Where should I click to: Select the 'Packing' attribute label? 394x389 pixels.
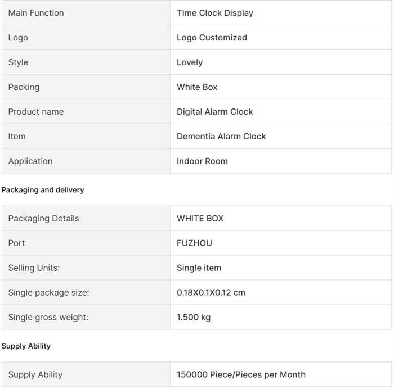[x=24, y=87]
